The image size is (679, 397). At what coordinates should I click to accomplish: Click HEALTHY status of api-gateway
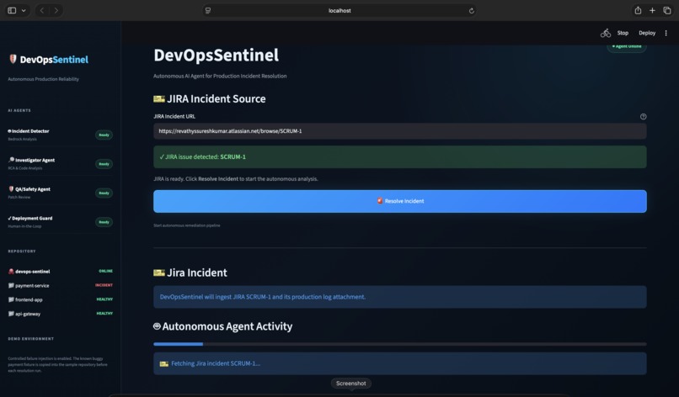104,313
